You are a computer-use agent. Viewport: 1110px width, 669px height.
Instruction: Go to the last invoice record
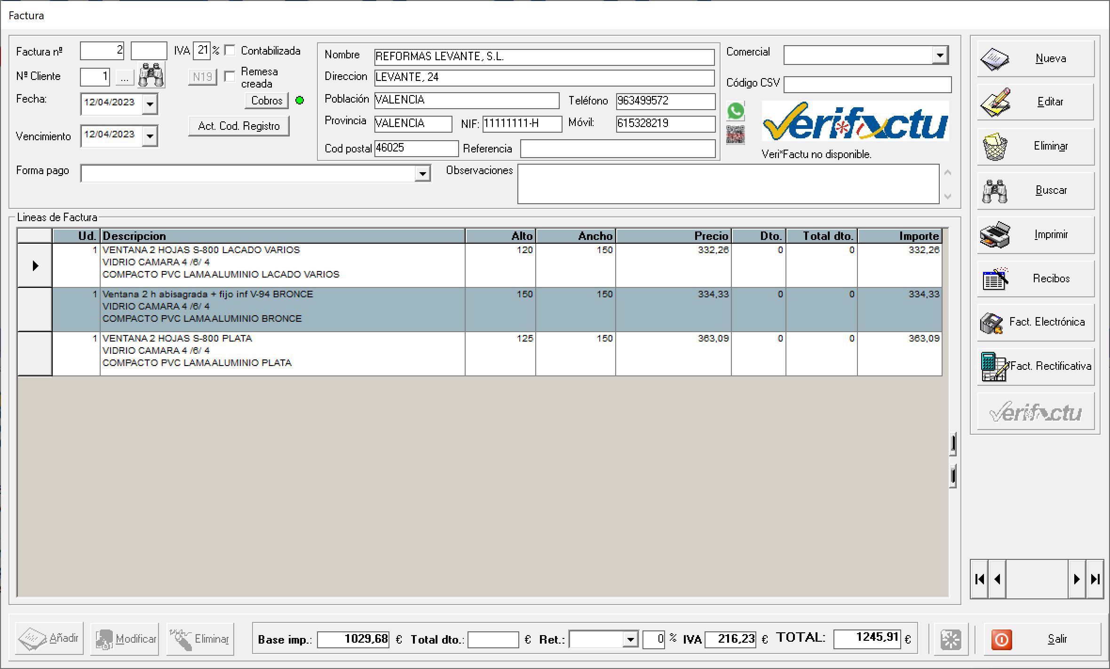click(1095, 579)
